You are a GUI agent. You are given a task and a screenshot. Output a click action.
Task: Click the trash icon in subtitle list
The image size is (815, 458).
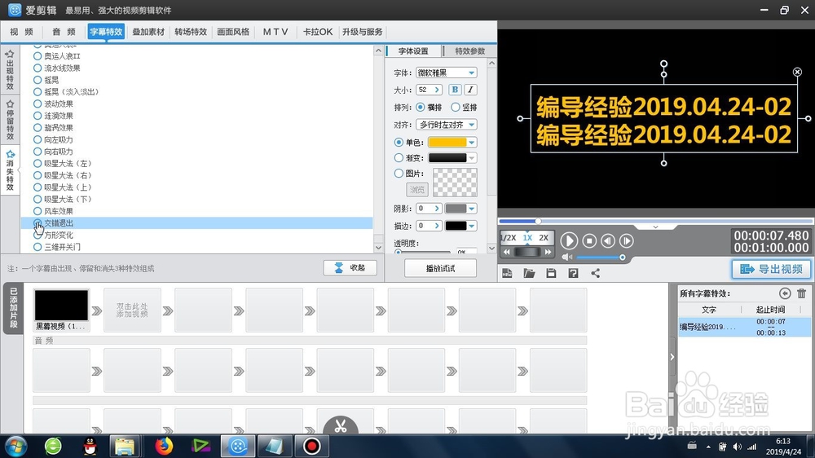pos(801,293)
